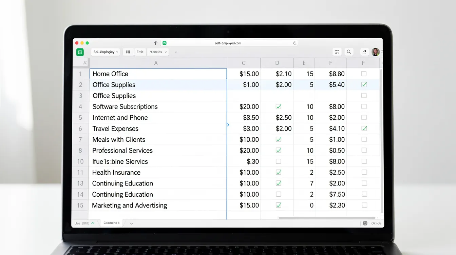Toggle column D checkbox for Marketing and Advertising
The image size is (456, 255).
tap(279, 205)
